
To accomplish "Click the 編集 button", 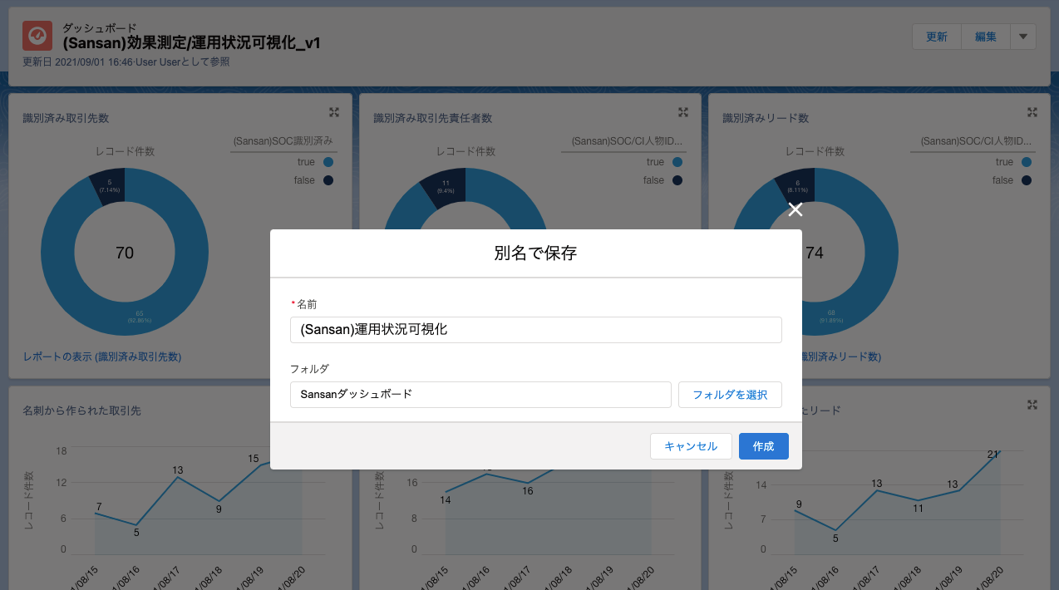I will click(x=985, y=37).
